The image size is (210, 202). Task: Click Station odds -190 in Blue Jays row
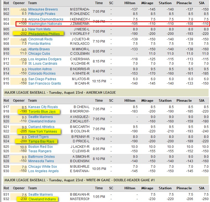click(170, 111)
